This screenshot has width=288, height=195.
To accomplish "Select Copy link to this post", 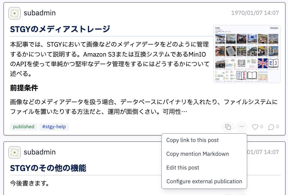I will click(x=193, y=140).
